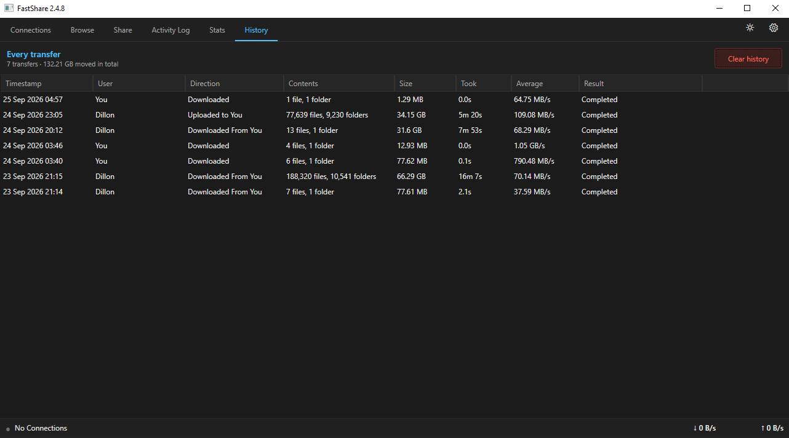
Task: Click the 70.14 MB/s average speed
Action: 532,177
